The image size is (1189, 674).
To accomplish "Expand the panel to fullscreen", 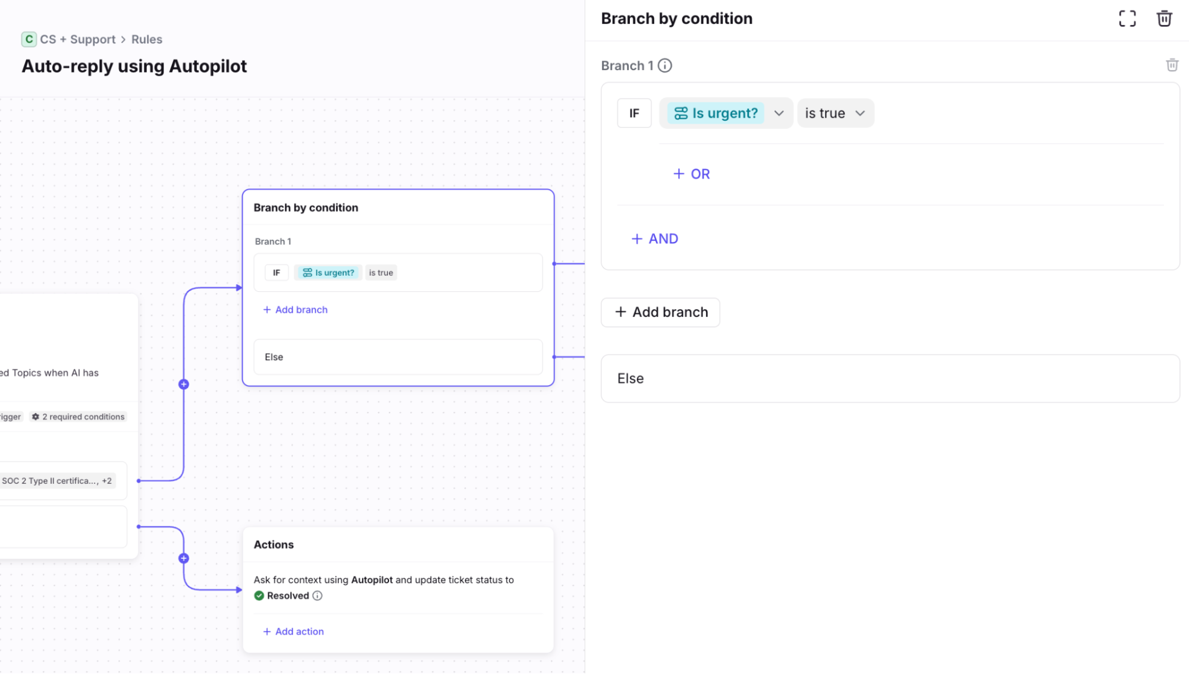I will pos(1127,18).
